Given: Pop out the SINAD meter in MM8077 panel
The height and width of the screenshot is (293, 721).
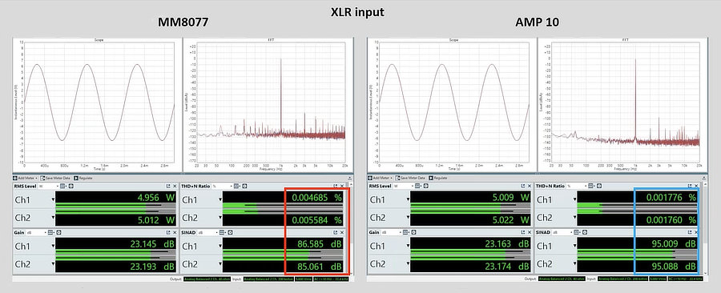Looking at the screenshot, I should 335,232.
